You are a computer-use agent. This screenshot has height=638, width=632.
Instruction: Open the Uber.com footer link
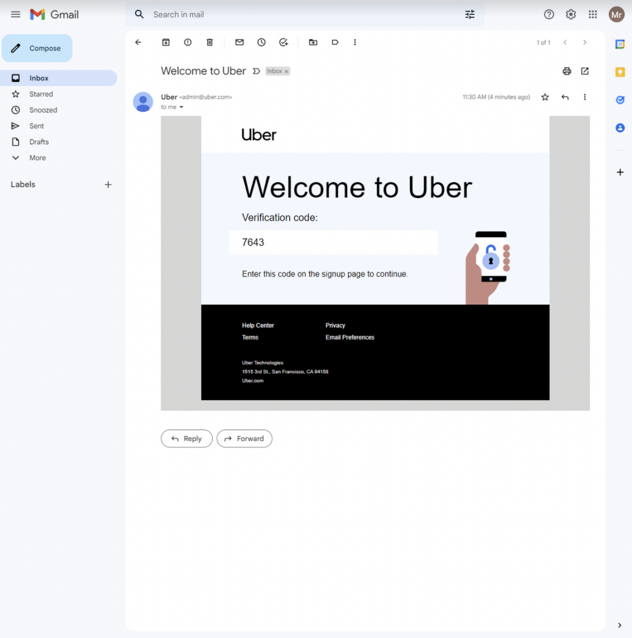pos(253,381)
